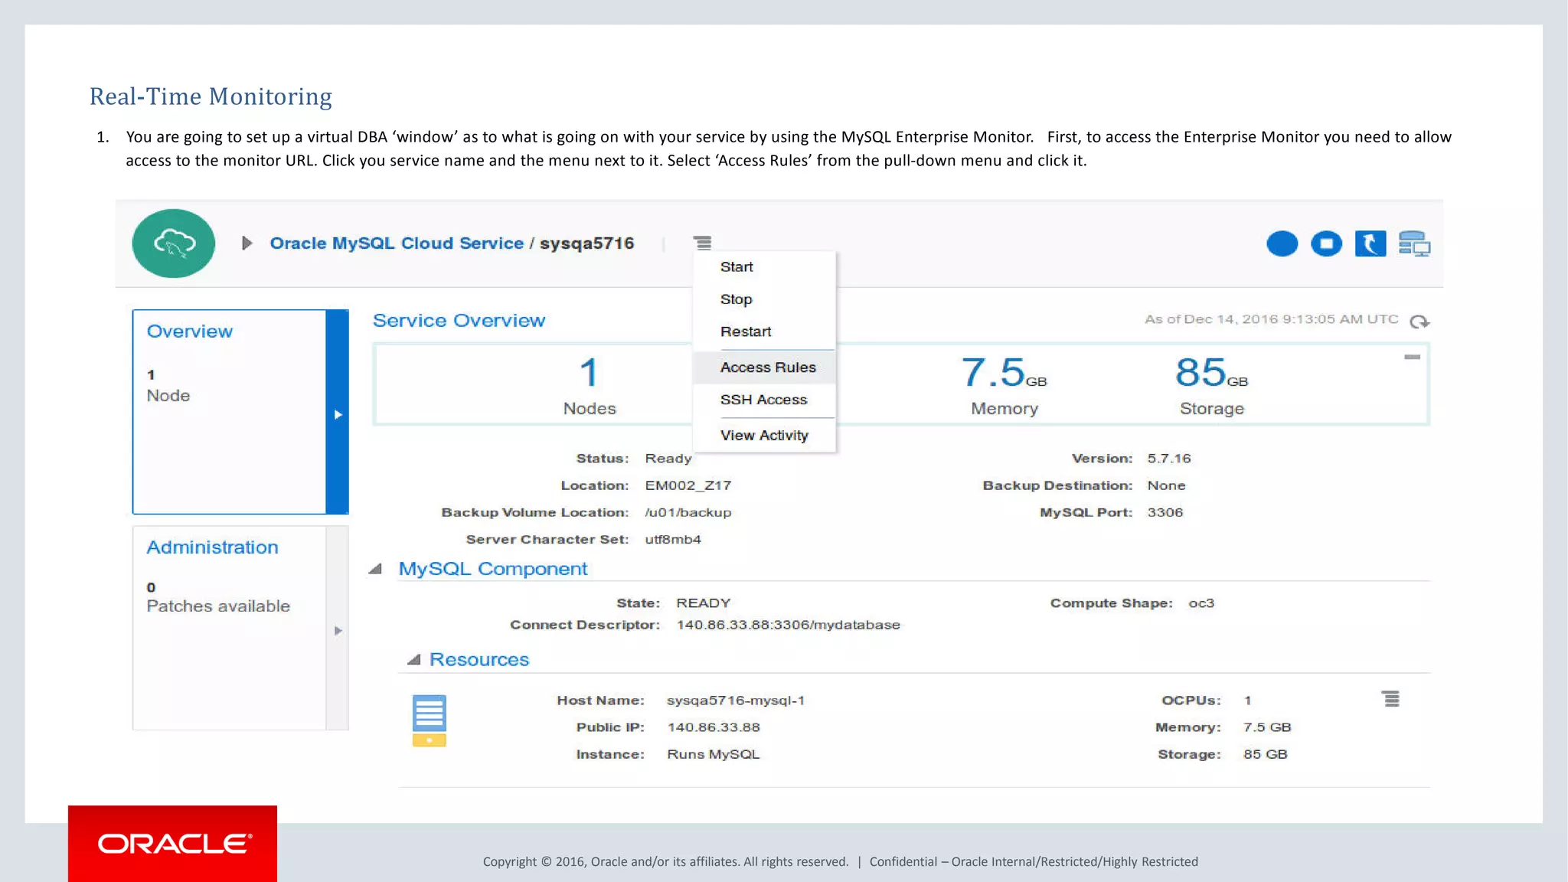This screenshot has width=1568, height=882.
Task: Click the instance value Runs MySQL
Action: click(x=714, y=754)
